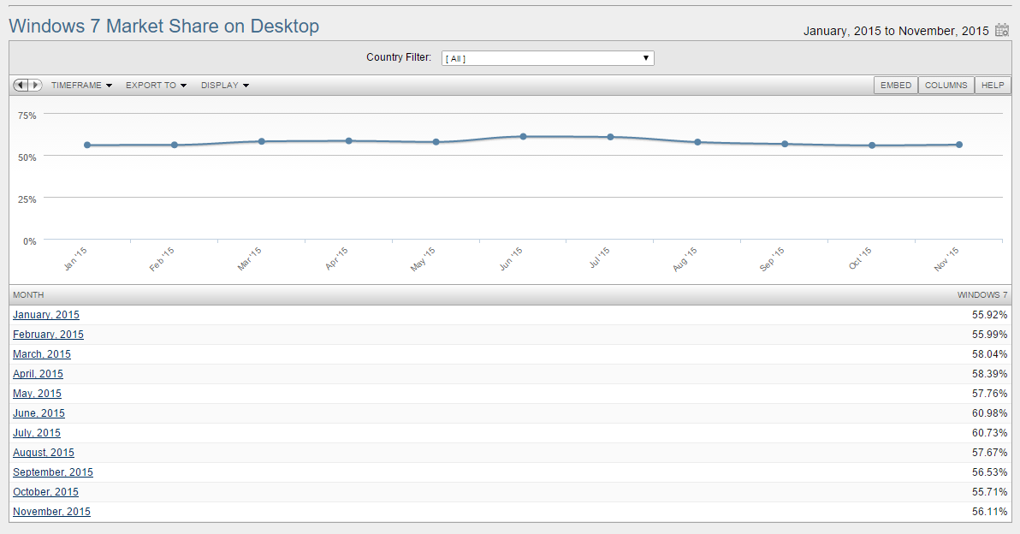
Task: Follow the June, 2015 row link
Action: [39, 413]
